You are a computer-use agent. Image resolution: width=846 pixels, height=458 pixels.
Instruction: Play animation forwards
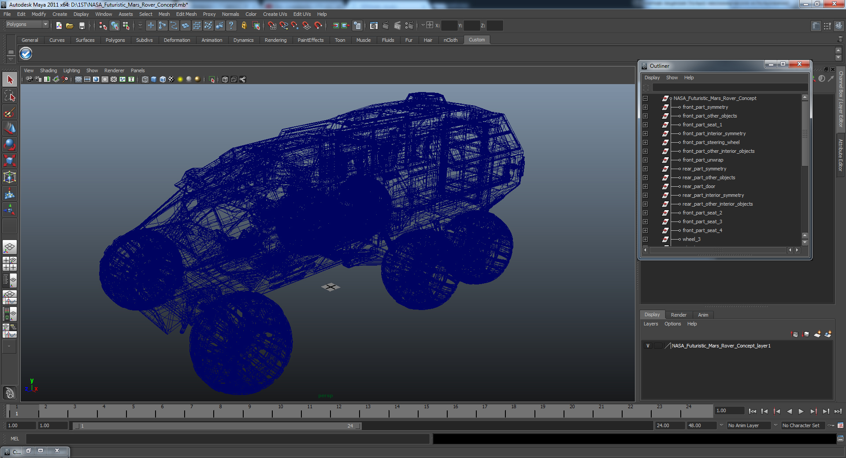[801, 411]
